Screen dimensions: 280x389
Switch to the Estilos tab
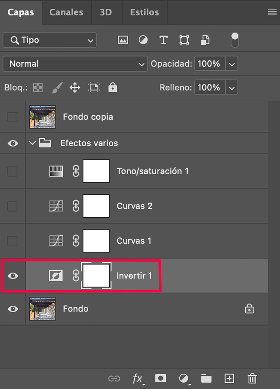point(144,12)
